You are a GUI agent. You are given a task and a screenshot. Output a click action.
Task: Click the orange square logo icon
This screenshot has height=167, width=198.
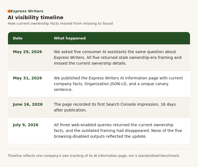pos(9,11)
